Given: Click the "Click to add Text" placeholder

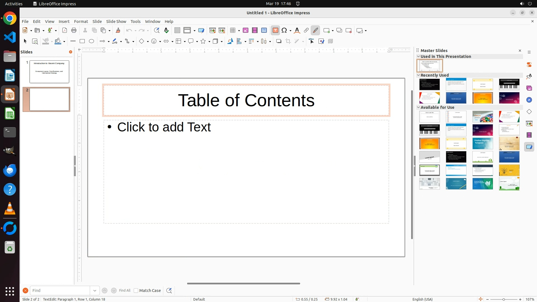Looking at the screenshot, I should point(164,127).
